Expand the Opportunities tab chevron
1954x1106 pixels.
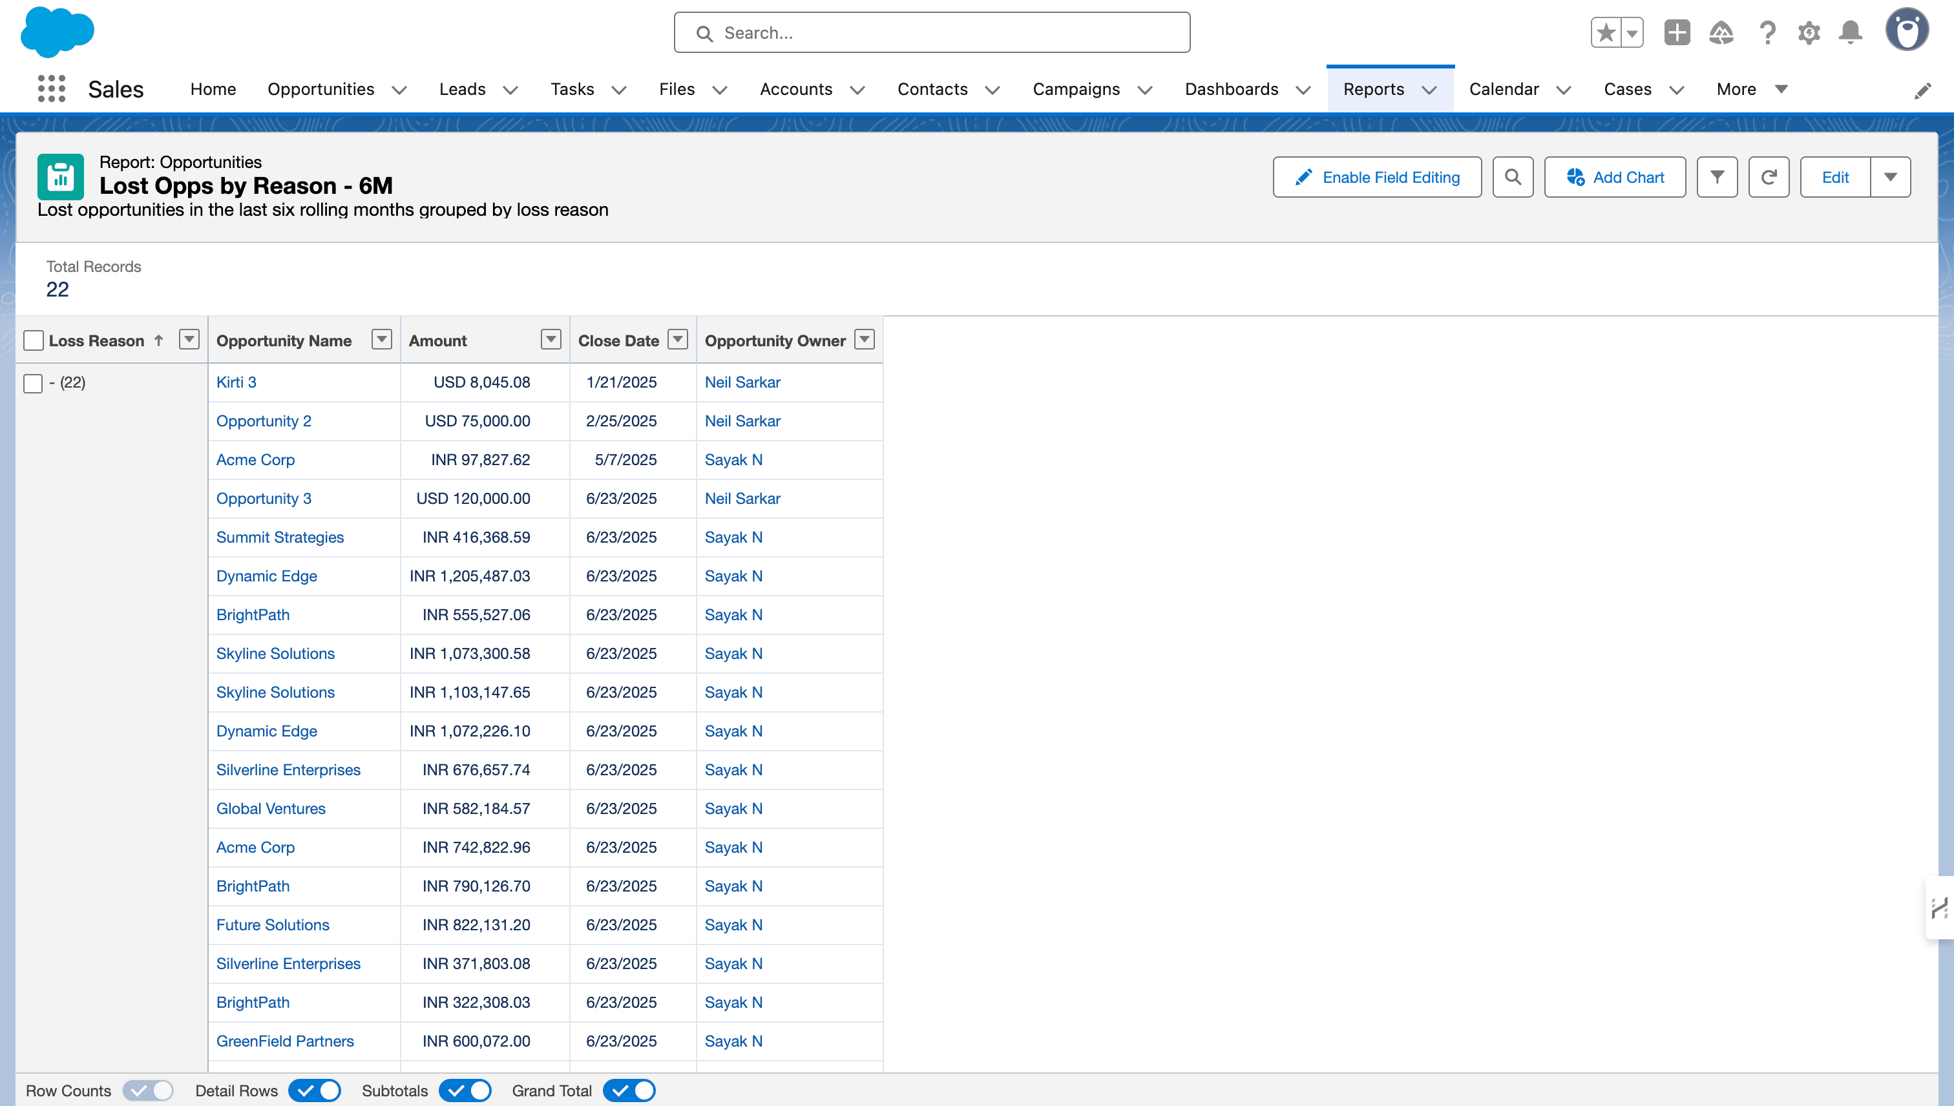tap(399, 90)
